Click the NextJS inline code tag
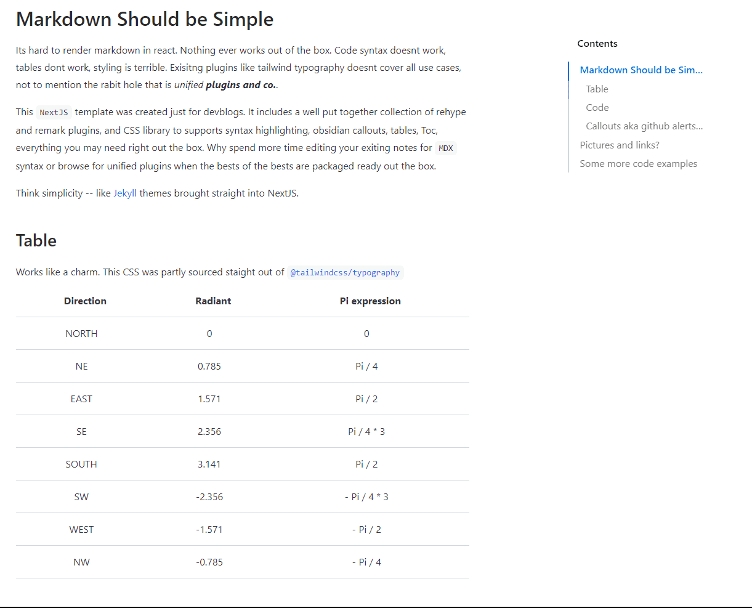 click(54, 112)
